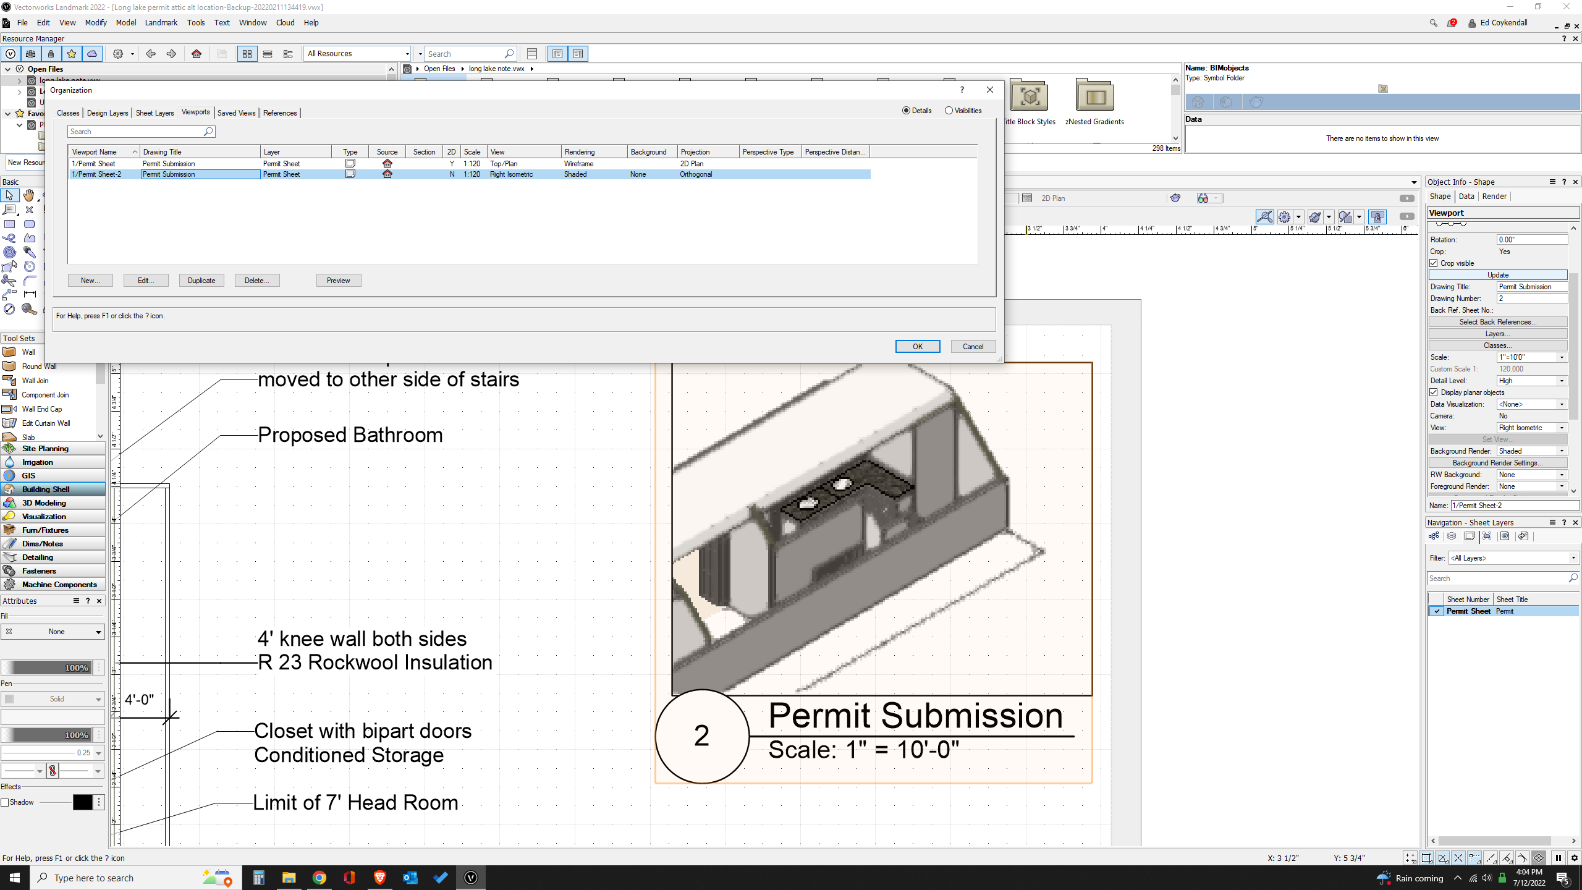
Task: Click OK in the Organization dialog
Action: (x=917, y=347)
